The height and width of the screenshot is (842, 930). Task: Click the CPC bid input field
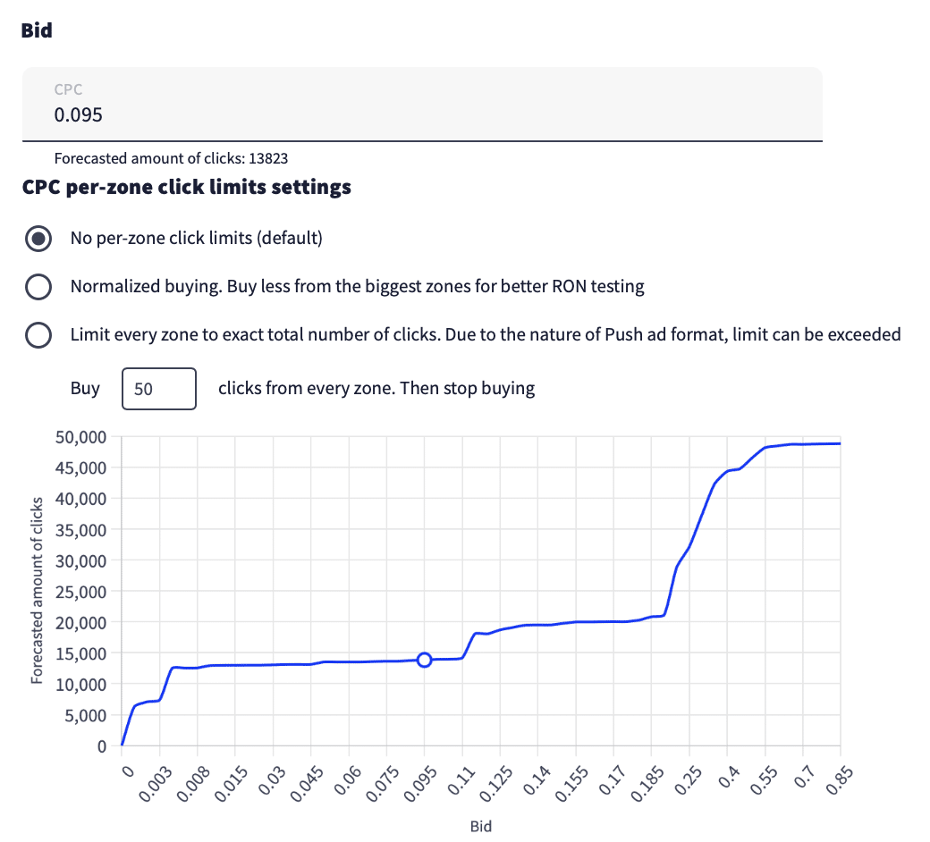pos(420,114)
